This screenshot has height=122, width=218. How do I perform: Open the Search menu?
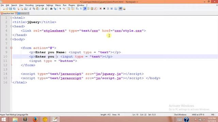point(14,5)
